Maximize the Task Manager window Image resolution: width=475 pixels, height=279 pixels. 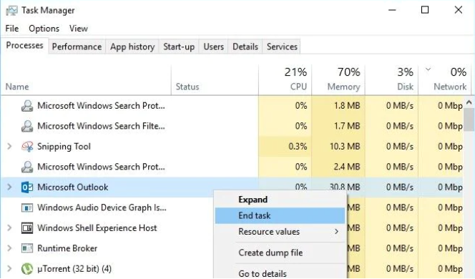coord(425,10)
